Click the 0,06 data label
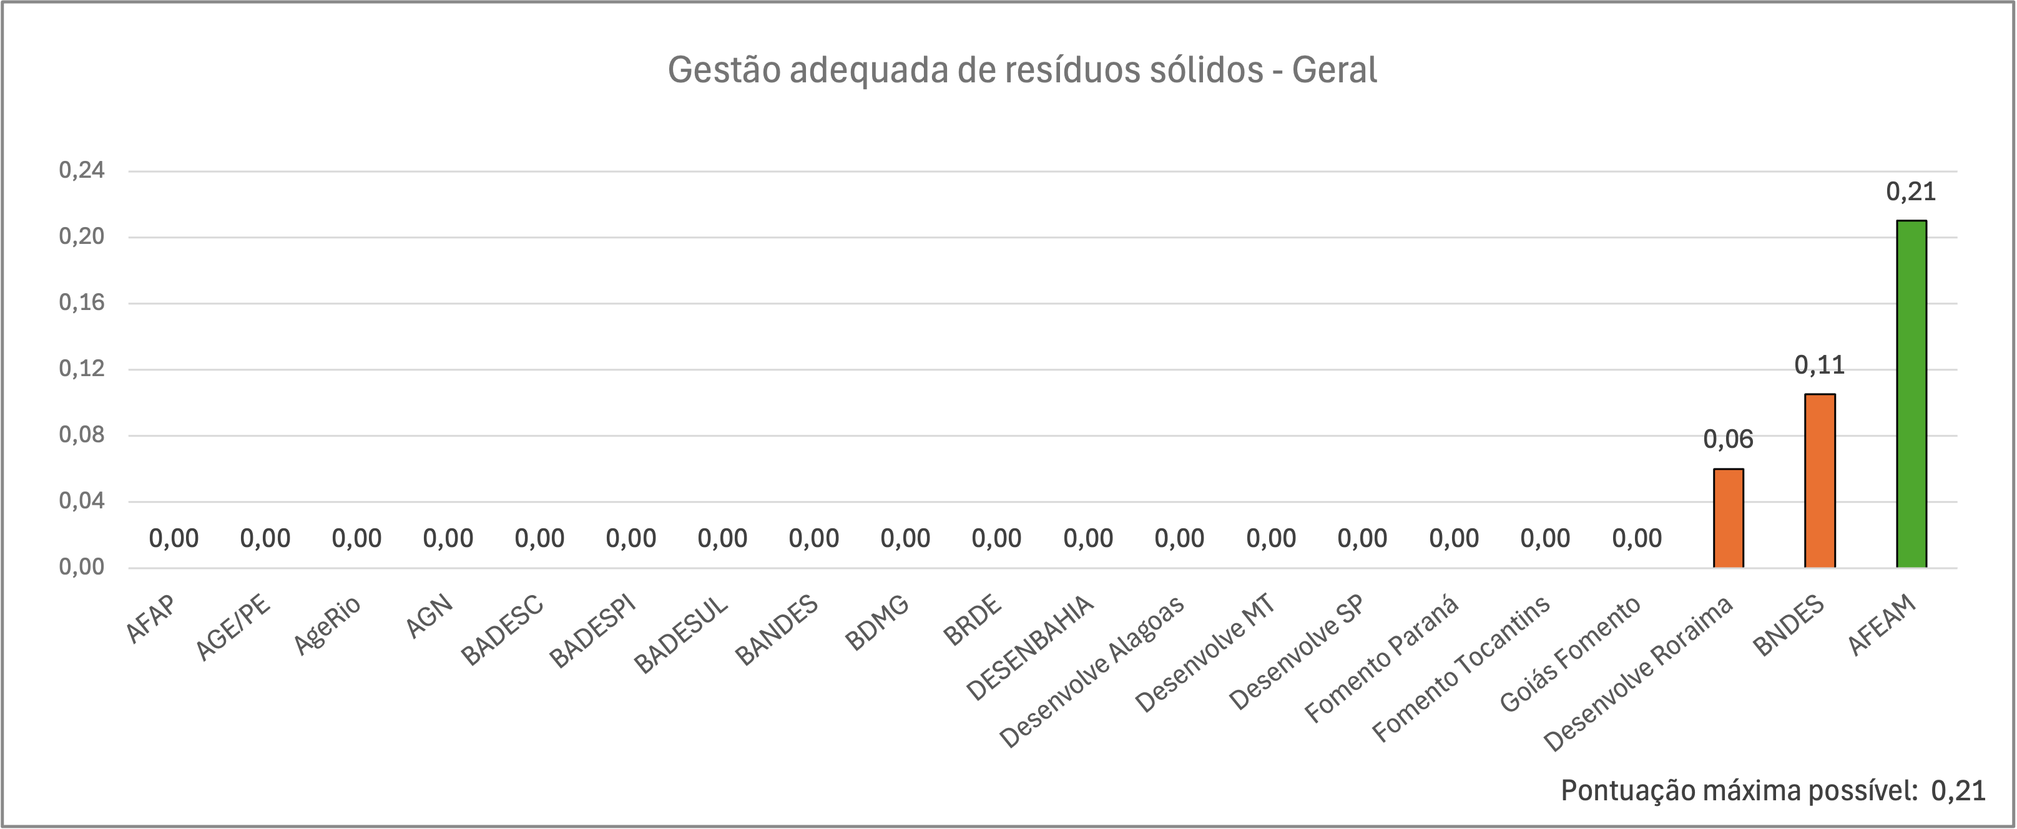This screenshot has width=2017, height=829. pos(1728,440)
